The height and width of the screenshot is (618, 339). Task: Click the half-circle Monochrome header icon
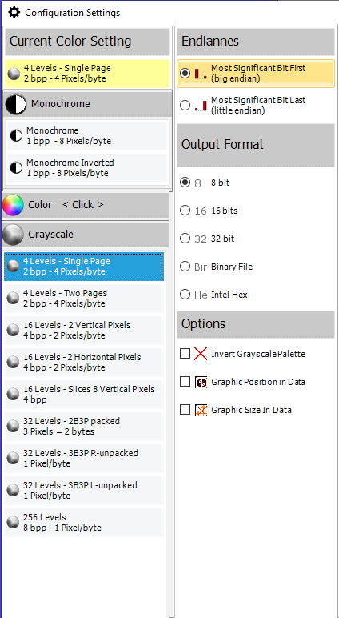pos(16,104)
